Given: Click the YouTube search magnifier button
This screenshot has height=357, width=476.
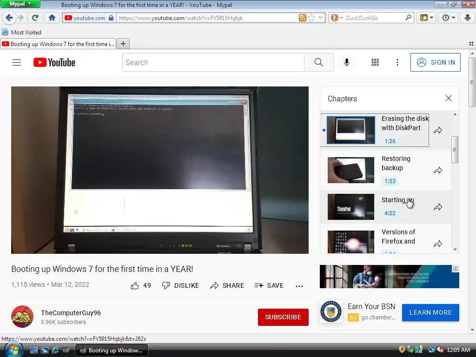Looking at the screenshot, I should [319, 63].
